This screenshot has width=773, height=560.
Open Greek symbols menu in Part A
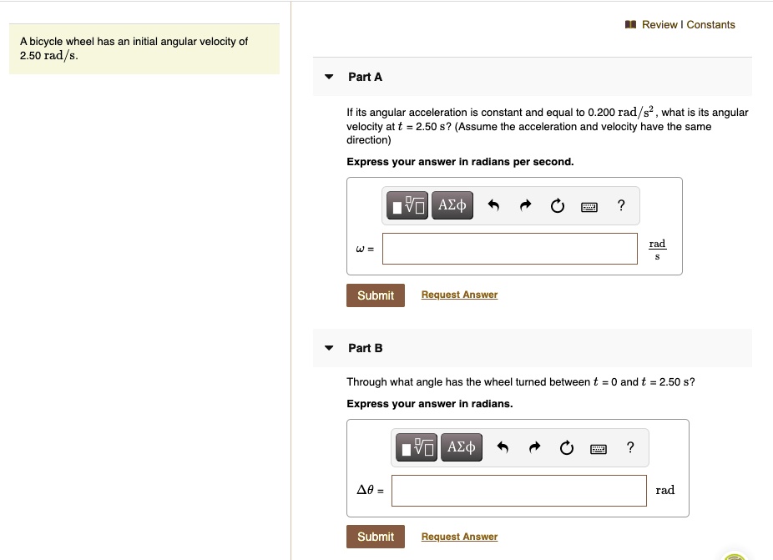[452, 205]
